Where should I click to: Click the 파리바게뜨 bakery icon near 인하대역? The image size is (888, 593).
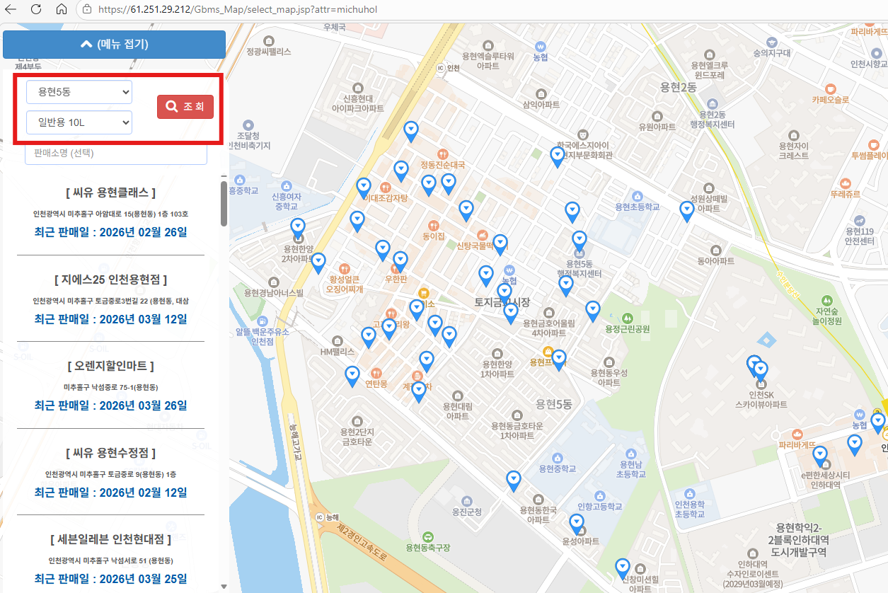pos(798,434)
